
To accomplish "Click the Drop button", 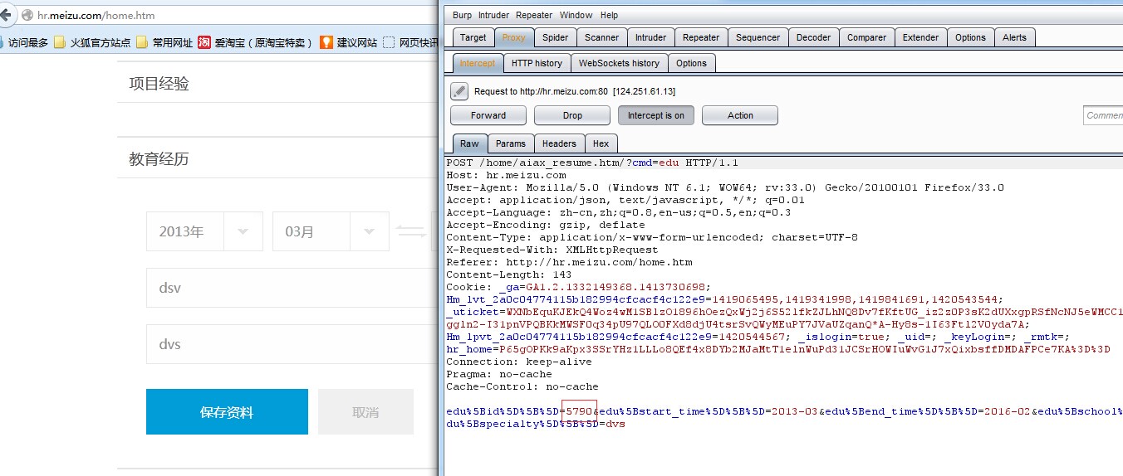I will click(573, 115).
